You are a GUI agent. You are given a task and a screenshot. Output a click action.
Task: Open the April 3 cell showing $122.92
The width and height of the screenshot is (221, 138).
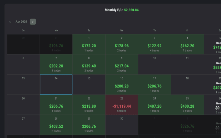click(155, 44)
